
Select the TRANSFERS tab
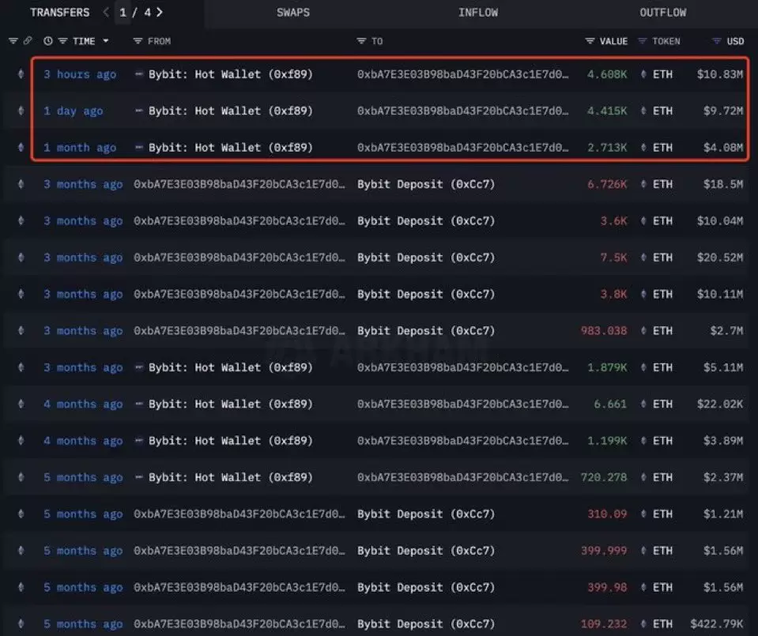click(60, 13)
